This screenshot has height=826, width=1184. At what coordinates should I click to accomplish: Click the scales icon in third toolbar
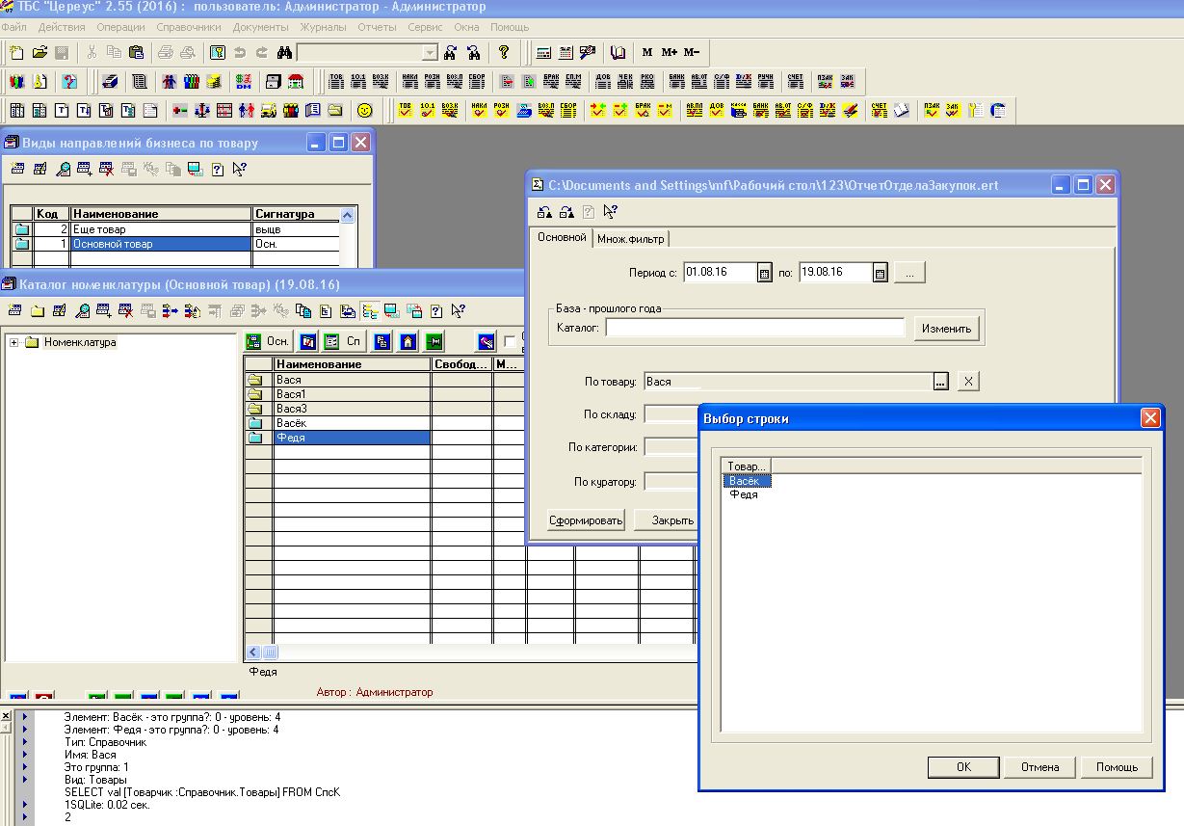tap(201, 110)
